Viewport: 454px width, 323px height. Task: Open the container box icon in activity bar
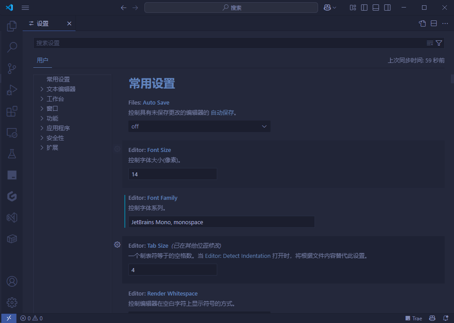tap(12, 239)
